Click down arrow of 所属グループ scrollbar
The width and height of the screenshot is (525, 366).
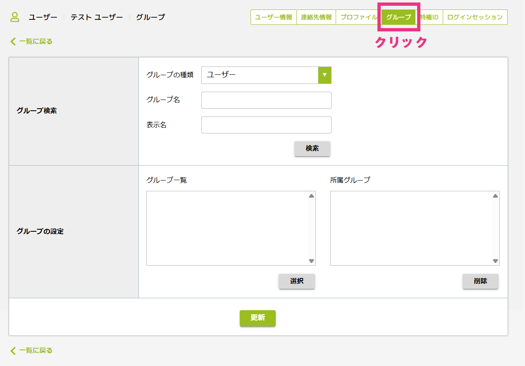click(x=495, y=261)
